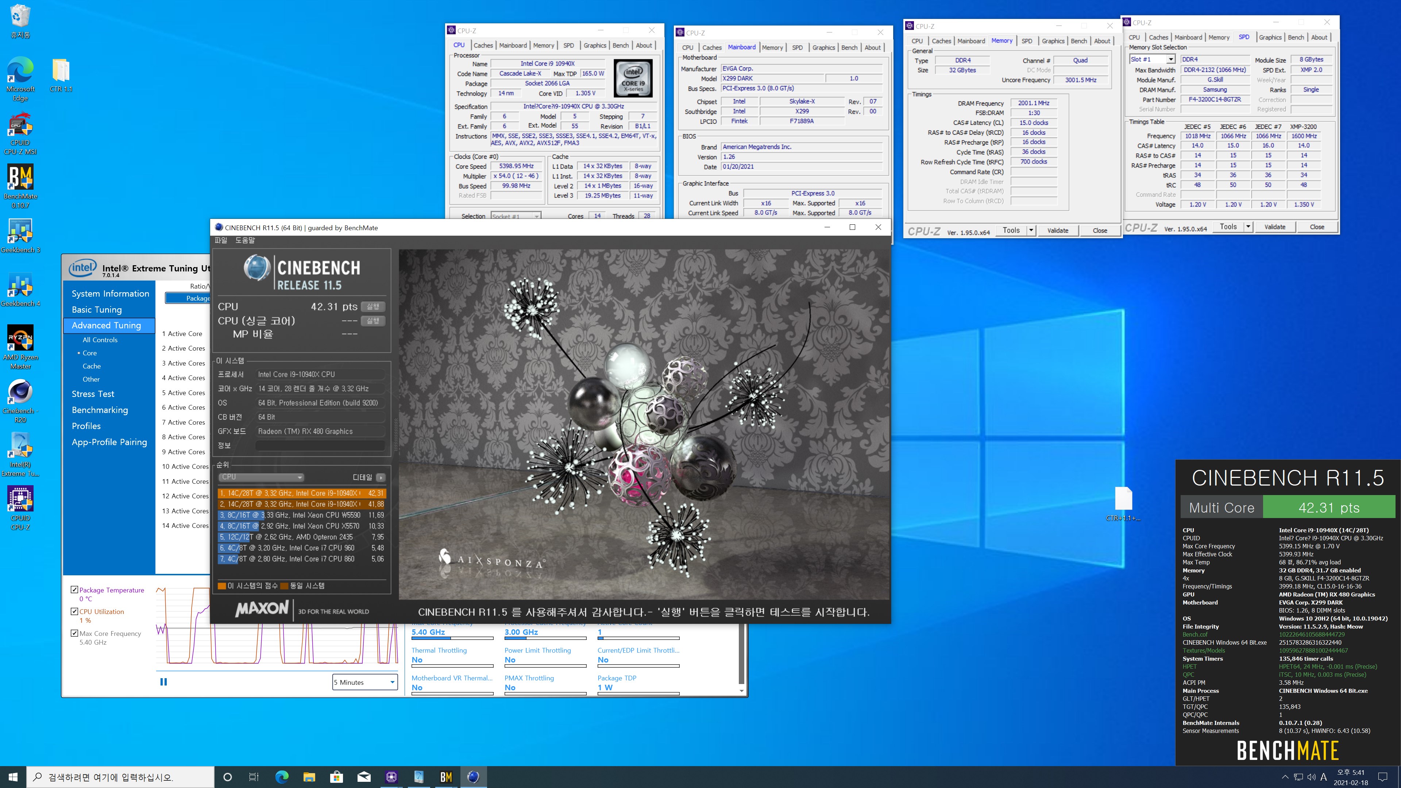Click the taskbar search box
The width and height of the screenshot is (1401, 788).
tap(120, 777)
